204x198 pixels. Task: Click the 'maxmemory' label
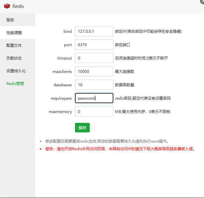[60, 112]
